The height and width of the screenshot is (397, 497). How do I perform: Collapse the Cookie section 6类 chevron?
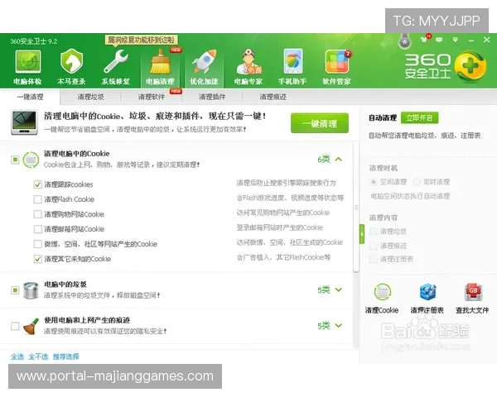(339, 160)
